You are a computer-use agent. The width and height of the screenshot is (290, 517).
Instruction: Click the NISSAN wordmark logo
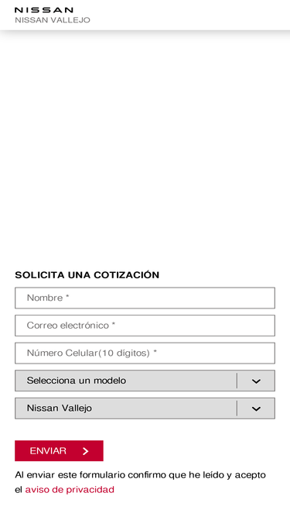point(44,10)
